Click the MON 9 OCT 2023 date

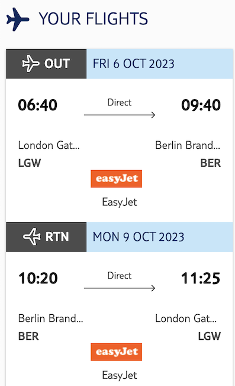click(x=139, y=237)
